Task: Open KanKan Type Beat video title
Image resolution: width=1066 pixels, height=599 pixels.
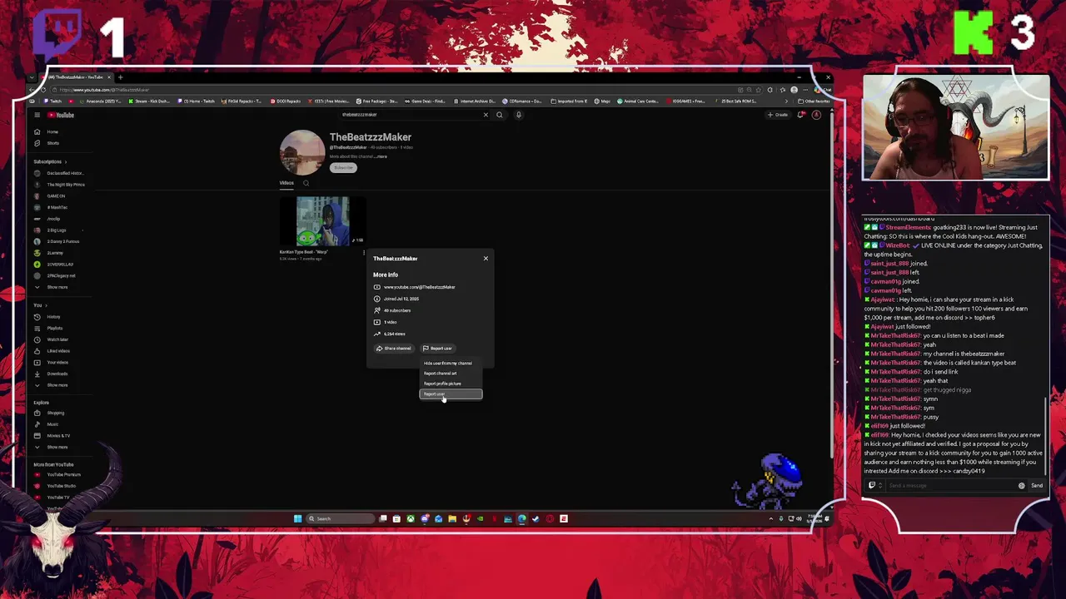Action: pyautogui.click(x=304, y=252)
